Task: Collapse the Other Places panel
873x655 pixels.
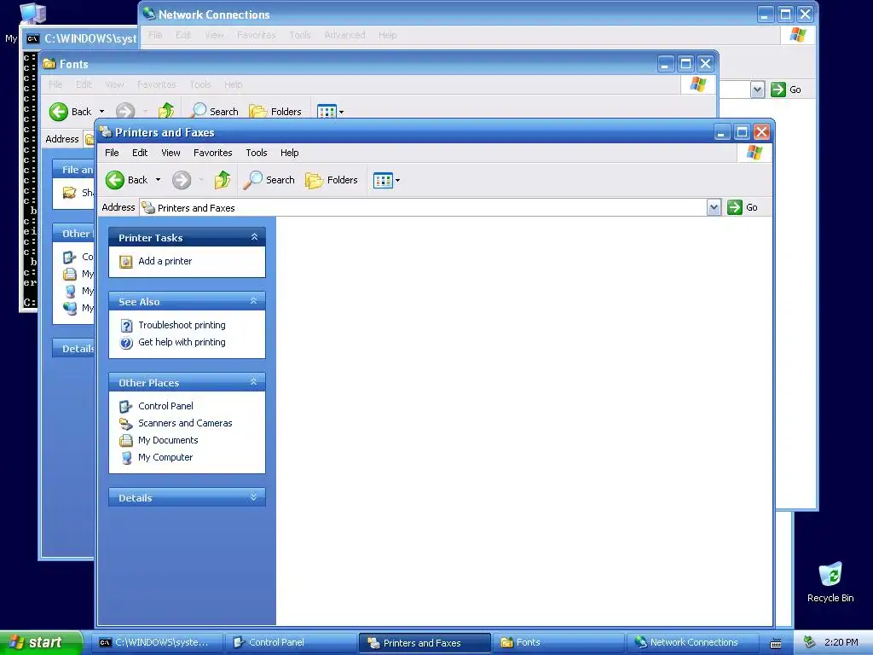Action: [254, 382]
